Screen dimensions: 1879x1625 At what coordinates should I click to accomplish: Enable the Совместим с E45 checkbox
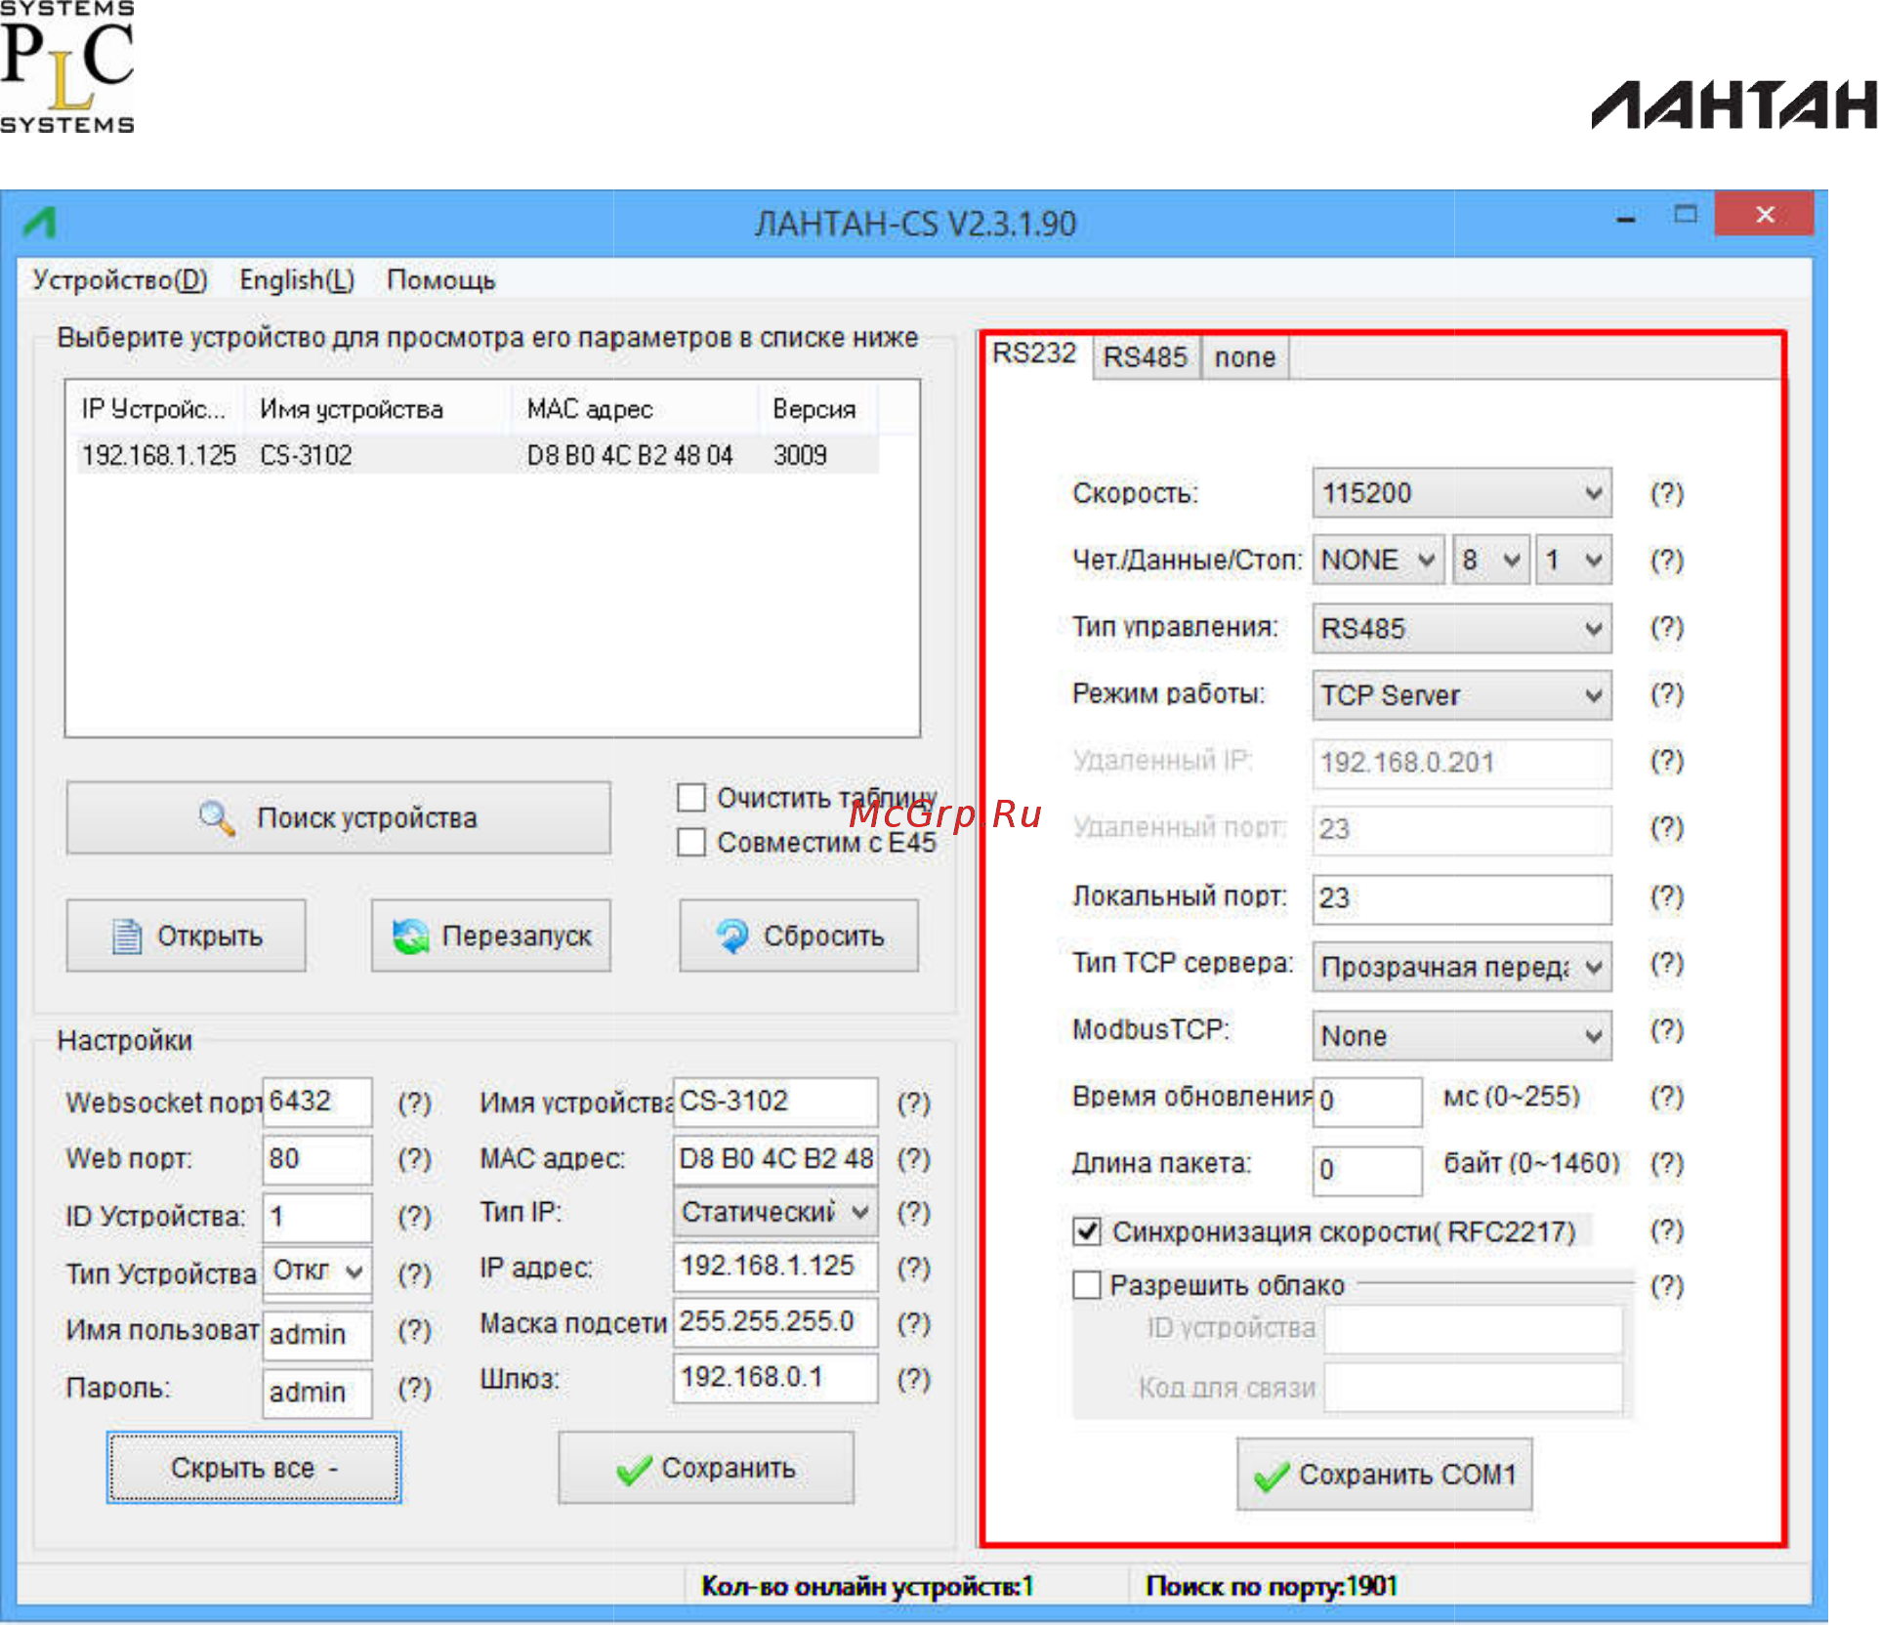point(691,841)
